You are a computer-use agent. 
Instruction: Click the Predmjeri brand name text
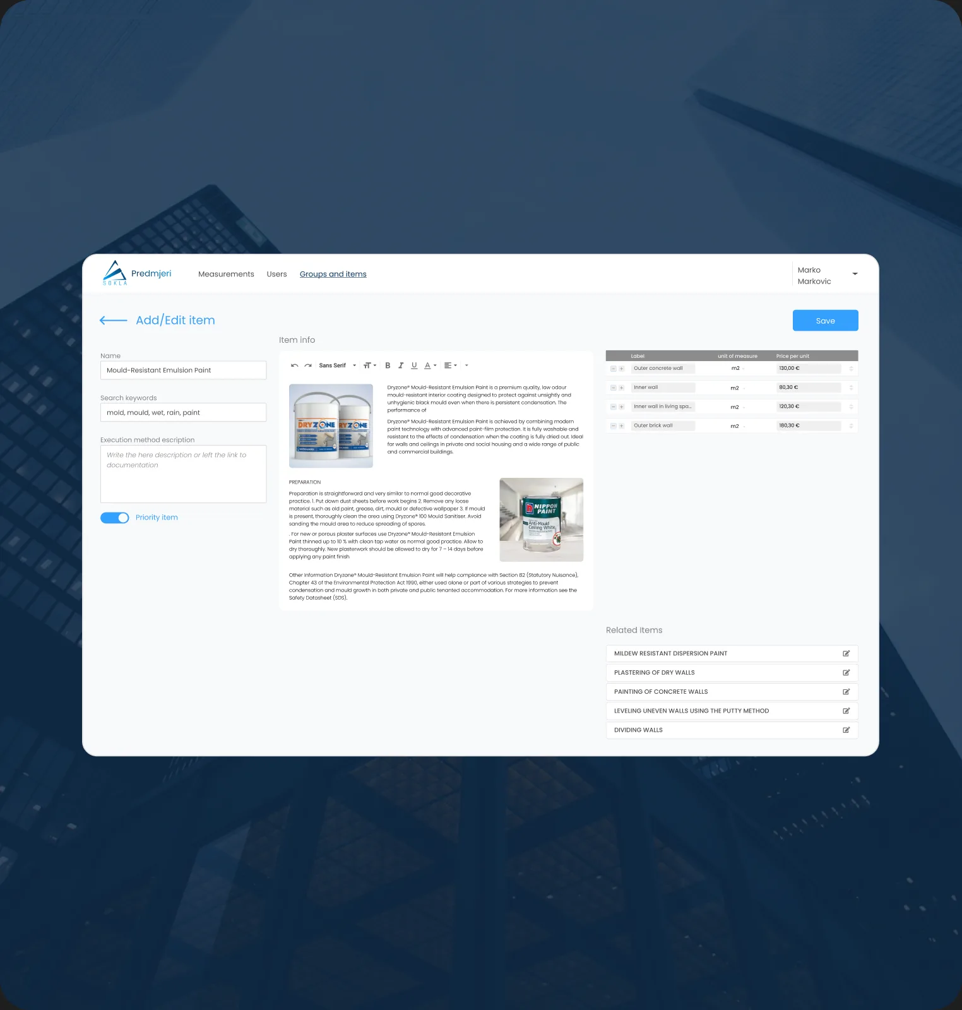pos(151,273)
